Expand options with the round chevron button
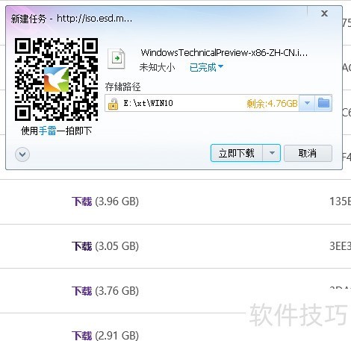351x341 pixels. pos(22,154)
